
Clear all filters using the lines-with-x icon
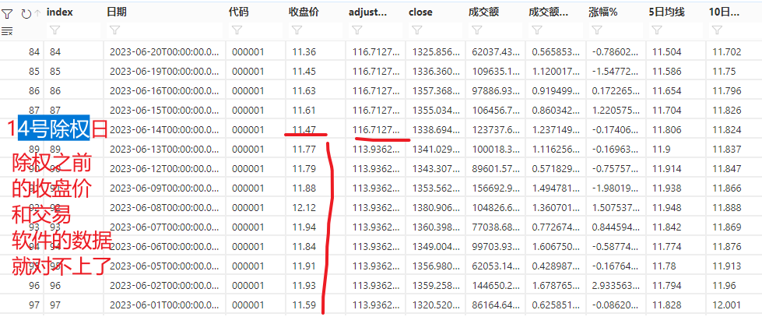click(7, 31)
